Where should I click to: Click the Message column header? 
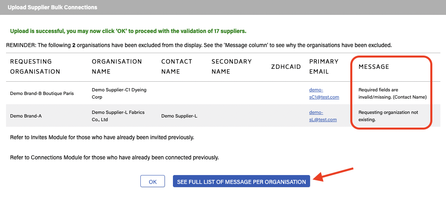click(x=374, y=67)
